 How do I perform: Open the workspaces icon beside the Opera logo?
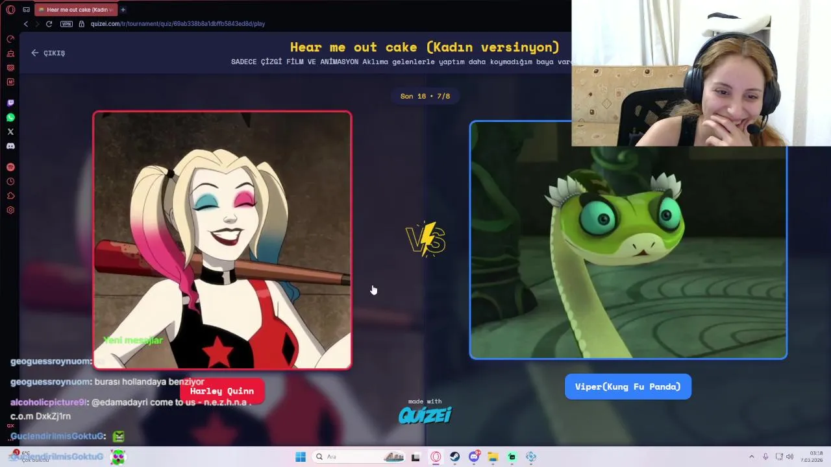26,10
